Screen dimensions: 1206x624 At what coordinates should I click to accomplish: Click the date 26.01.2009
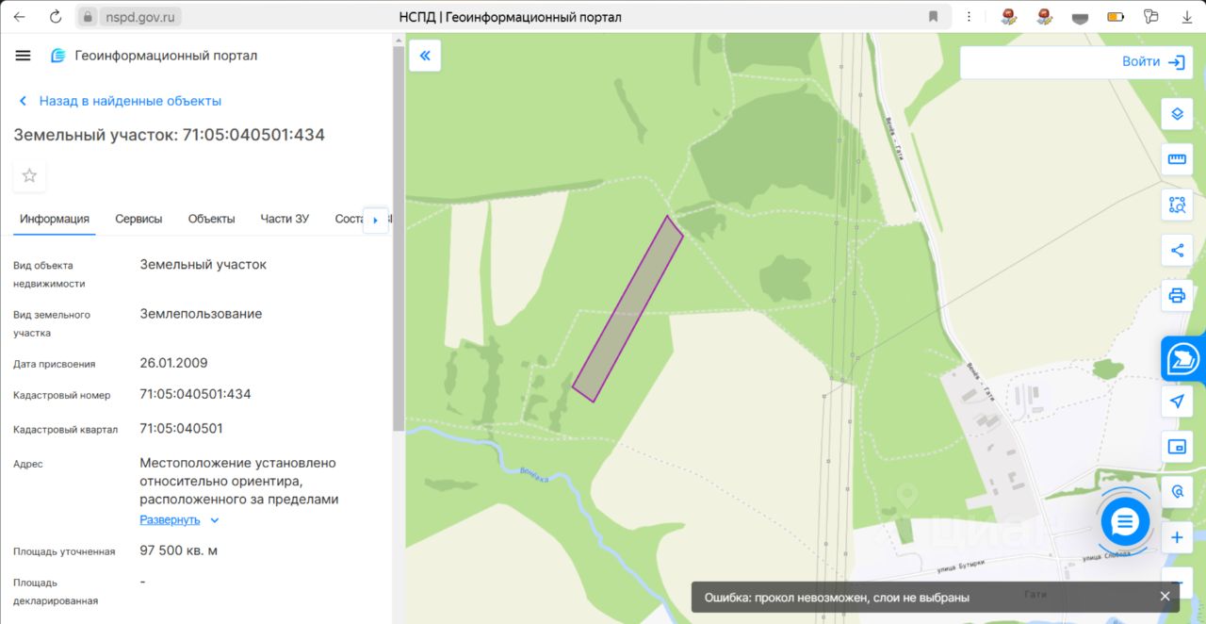[x=173, y=363]
